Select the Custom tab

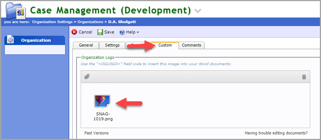(x=165, y=45)
